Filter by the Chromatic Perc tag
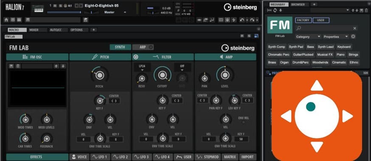This screenshot has height=161, width=371. pyautogui.click(x=279, y=55)
